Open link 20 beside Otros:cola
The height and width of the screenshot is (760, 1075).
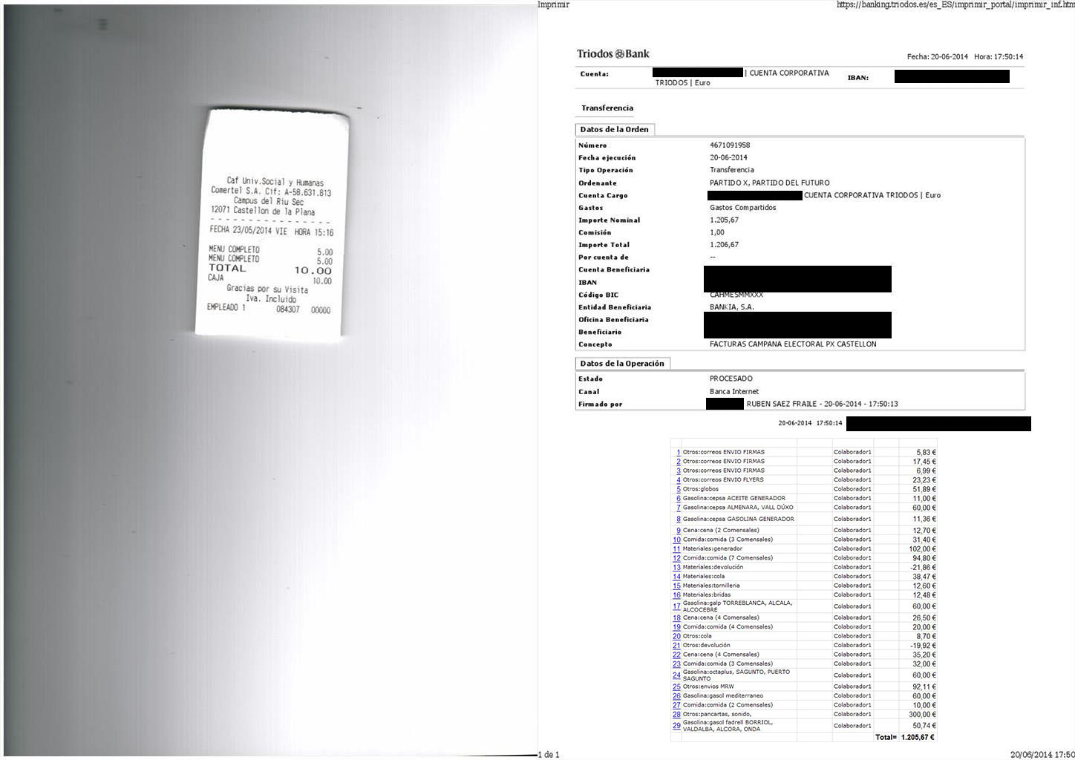pos(676,637)
